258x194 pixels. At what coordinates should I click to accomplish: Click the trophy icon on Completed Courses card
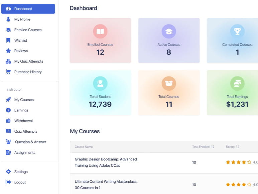tap(237, 31)
